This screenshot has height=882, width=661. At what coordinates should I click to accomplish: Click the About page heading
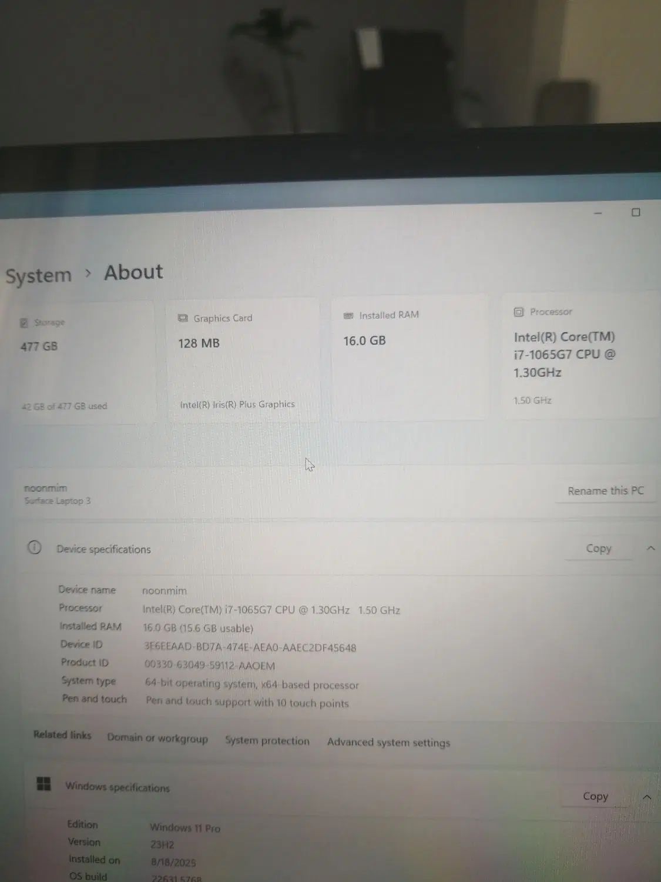click(133, 272)
